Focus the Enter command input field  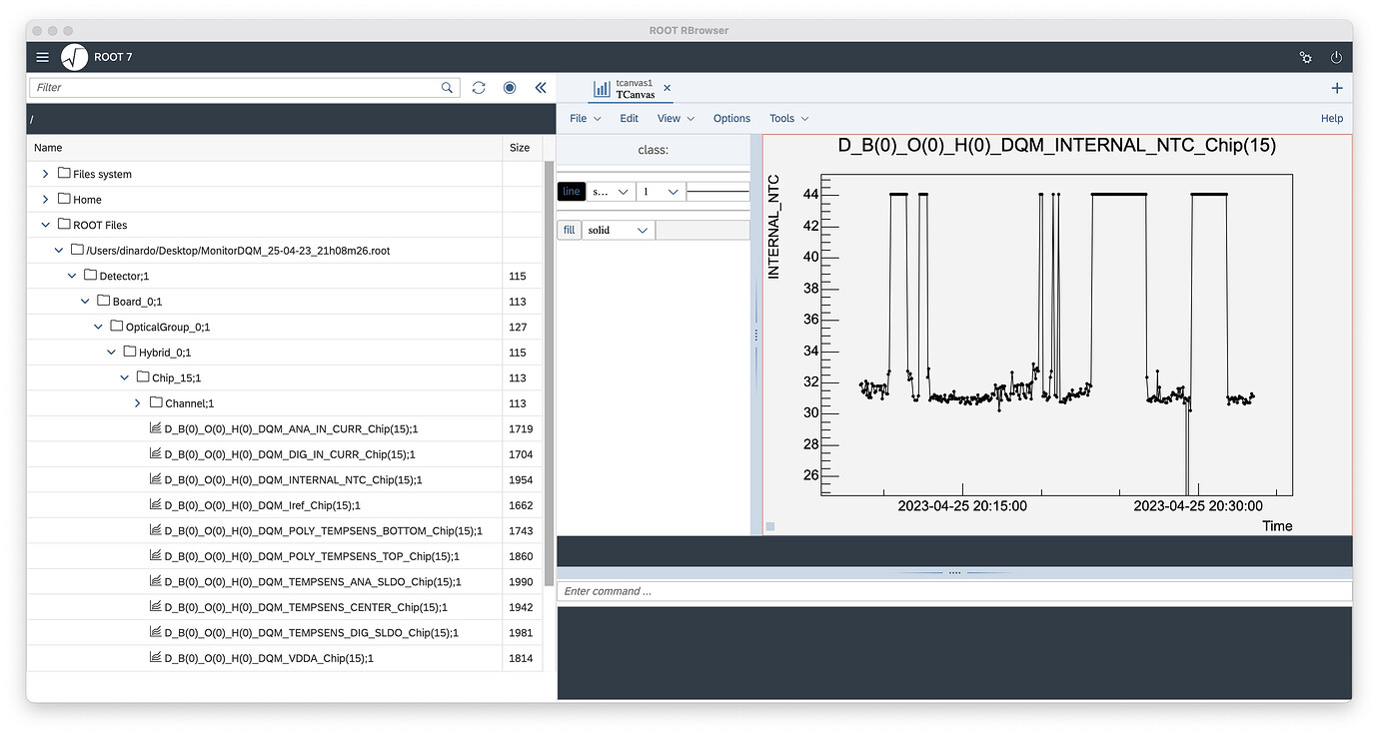coord(954,591)
